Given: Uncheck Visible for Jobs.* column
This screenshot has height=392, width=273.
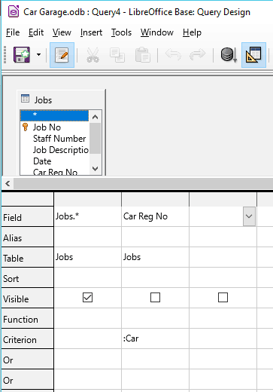Looking at the screenshot, I should (87, 298).
